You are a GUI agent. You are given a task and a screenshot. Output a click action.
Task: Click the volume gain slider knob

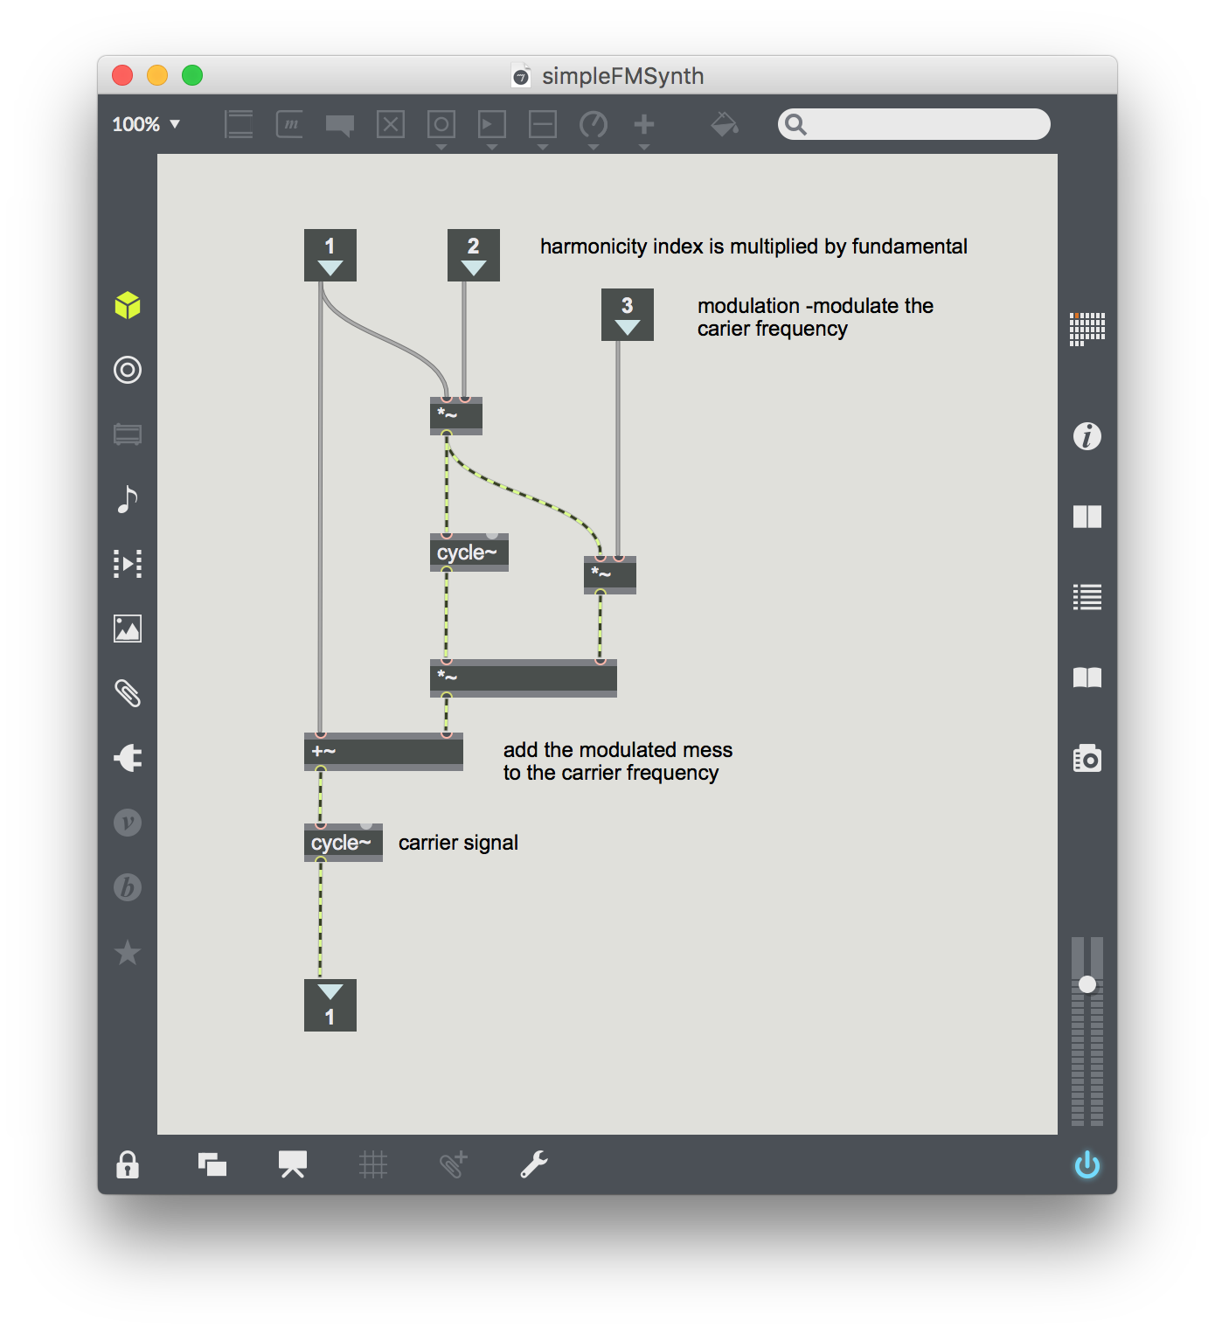click(x=1087, y=984)
